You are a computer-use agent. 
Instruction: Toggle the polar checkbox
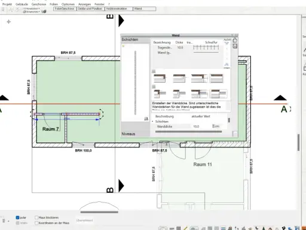pos(17,217)
